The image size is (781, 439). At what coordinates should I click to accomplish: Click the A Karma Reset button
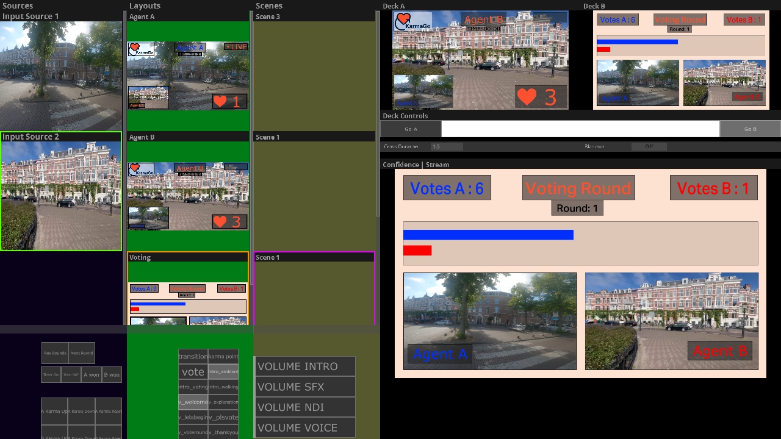click(109, 411)
